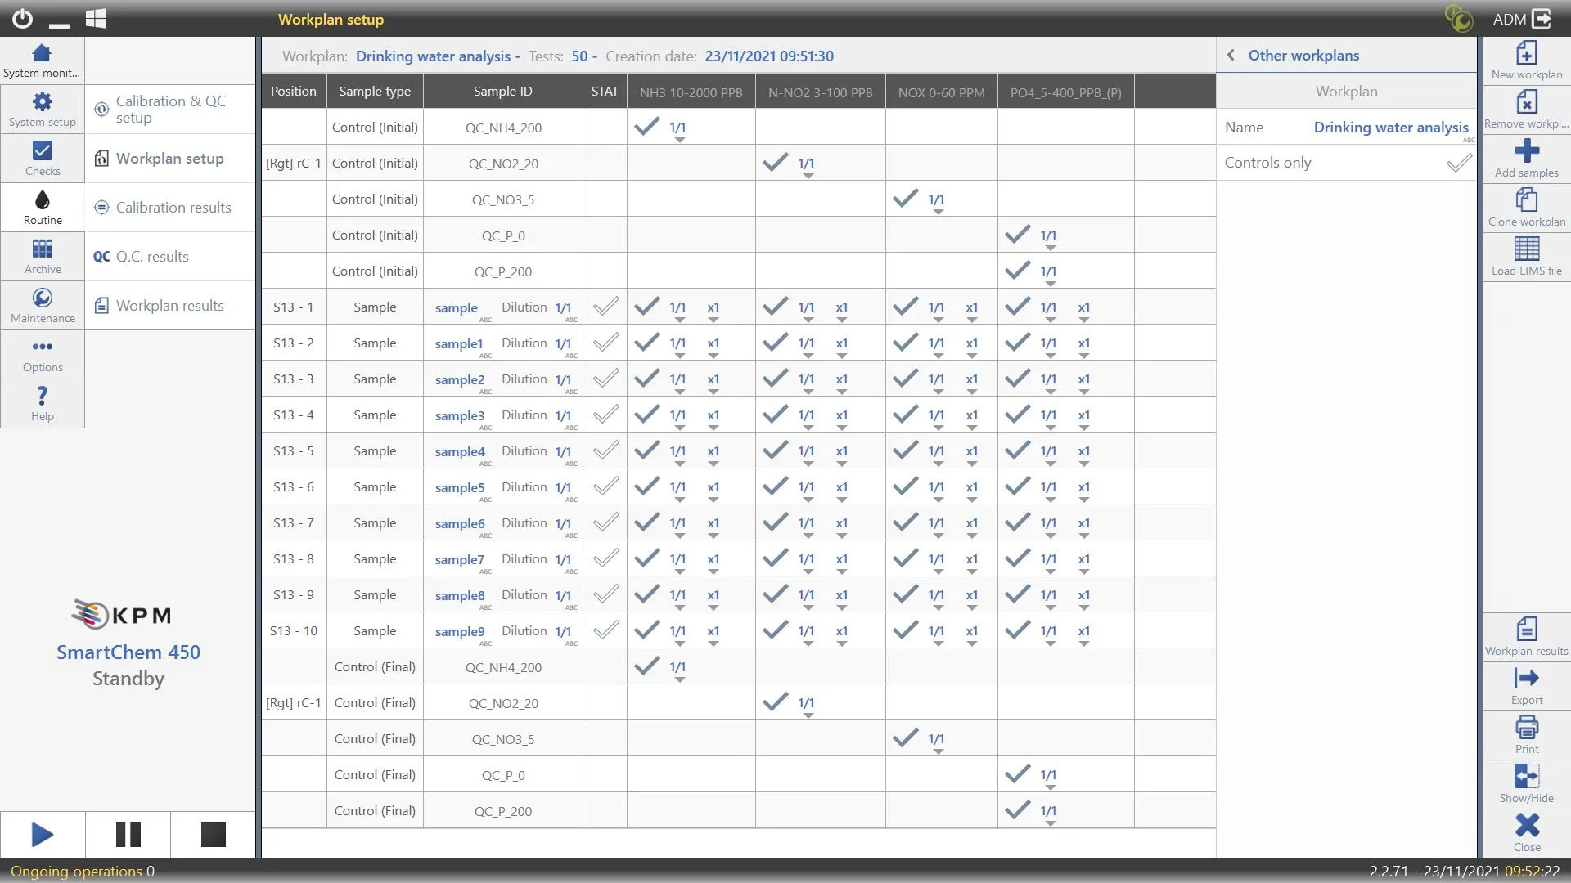The width and height of the screenshot is (1571, 883).
Task: Go to Q.C. results page
Action: (152, 257)
